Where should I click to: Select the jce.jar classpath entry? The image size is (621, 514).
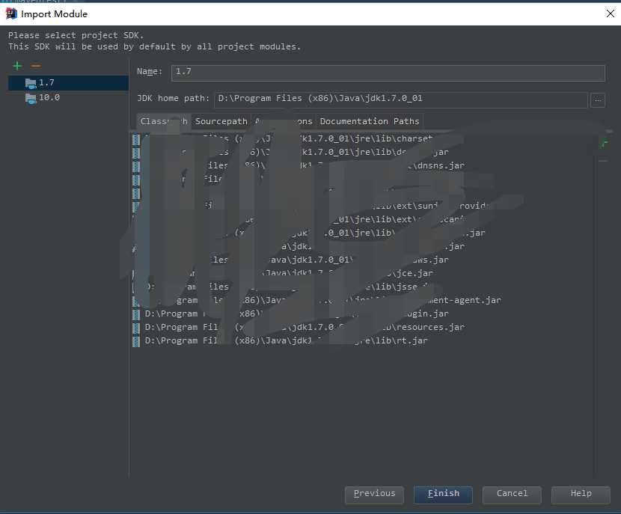282,273
